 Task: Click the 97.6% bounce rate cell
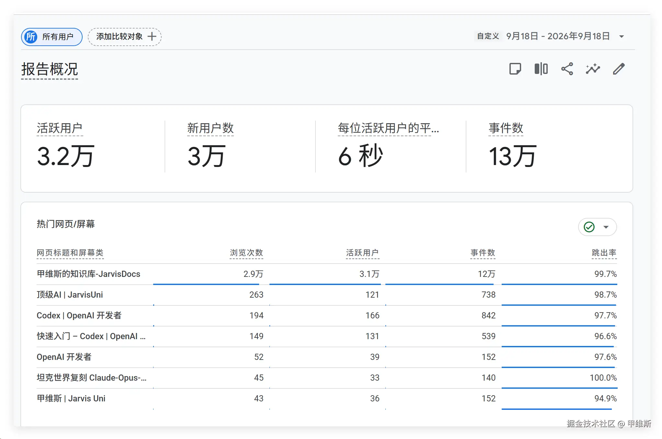pos(605,357)
